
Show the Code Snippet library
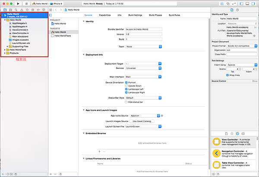point(232,134)
